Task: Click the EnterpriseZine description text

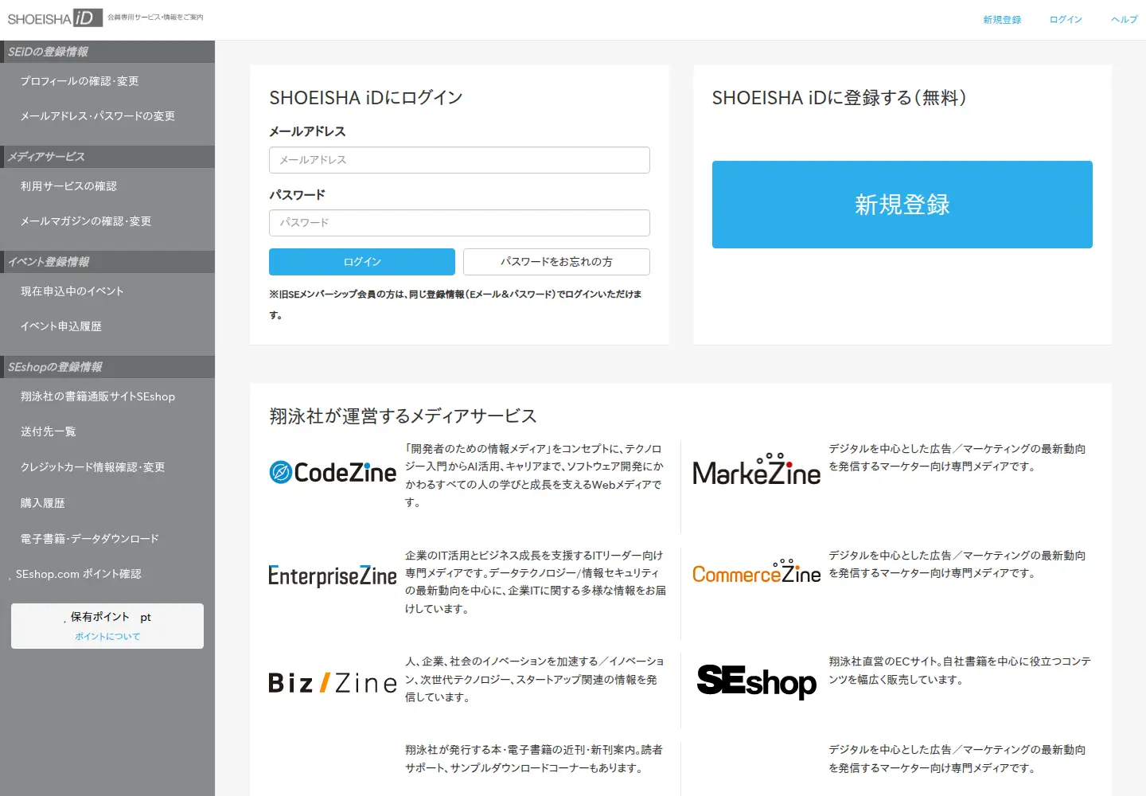Action: click(536, 582)
